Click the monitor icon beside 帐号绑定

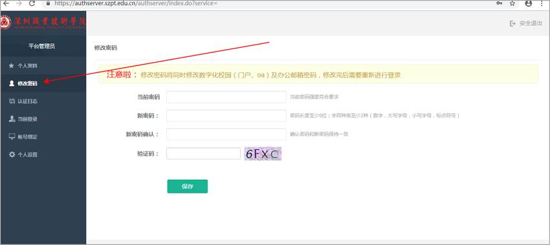tap(12, 136)
